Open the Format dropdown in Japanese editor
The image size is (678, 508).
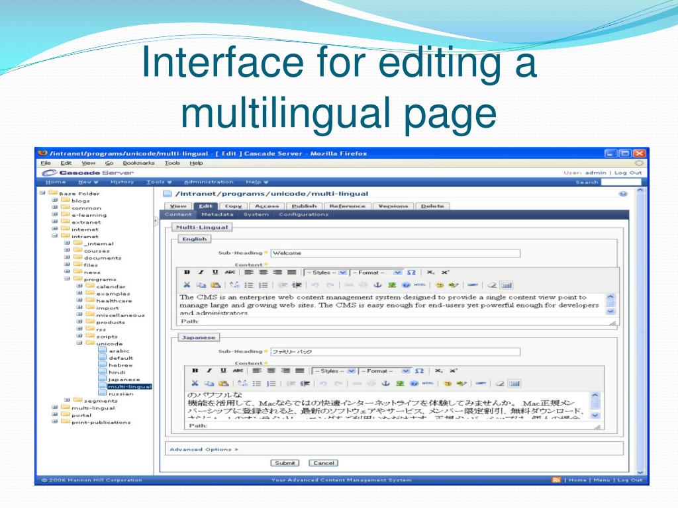[385, 370]
